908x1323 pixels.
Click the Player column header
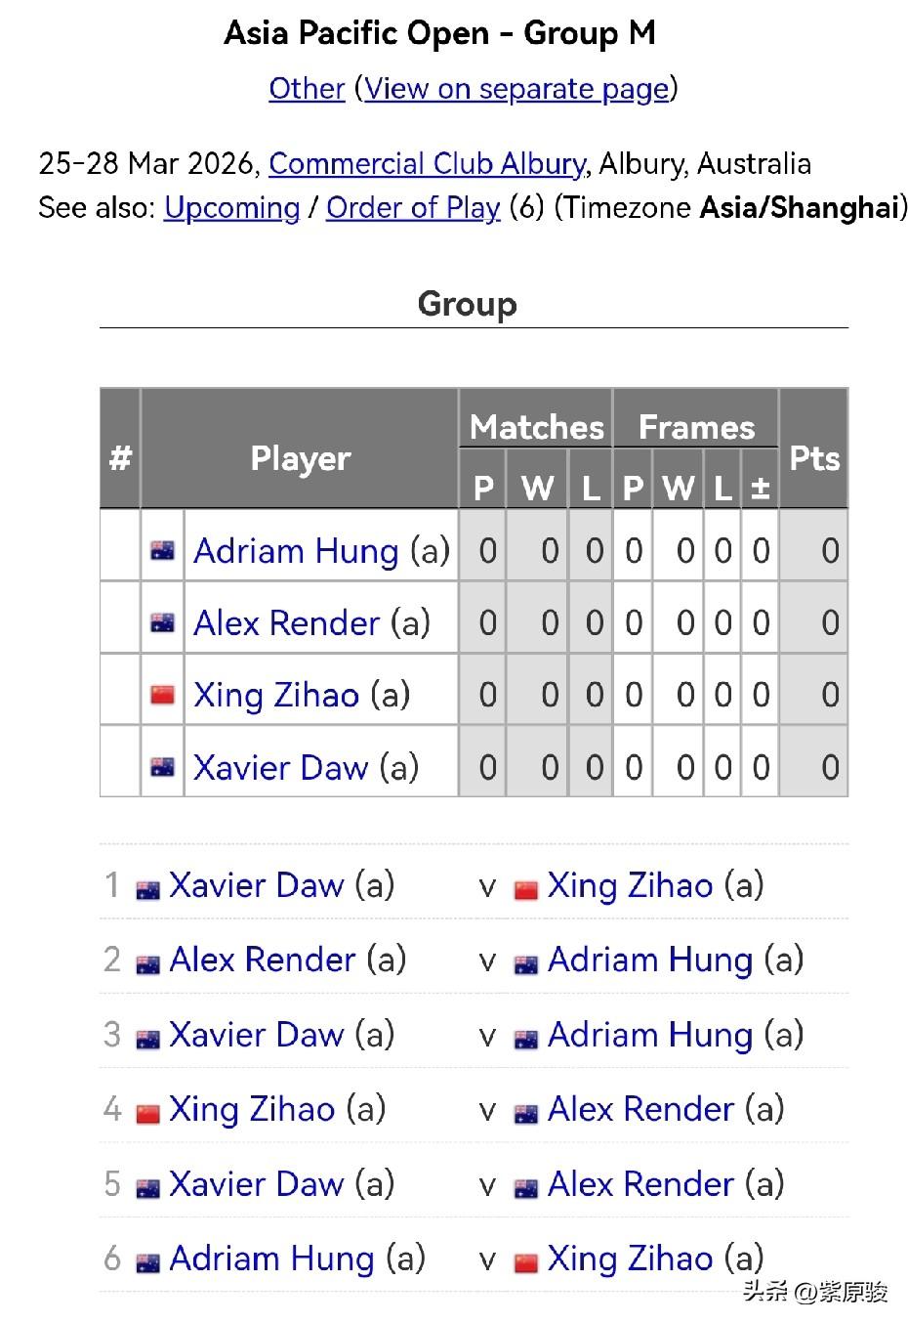point(300,458)
